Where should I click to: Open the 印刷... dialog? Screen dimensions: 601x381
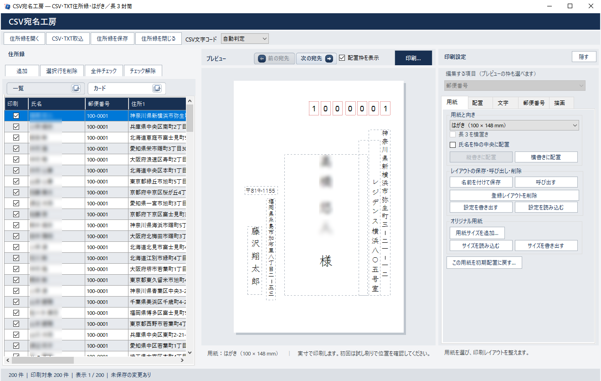pos(413,58)
